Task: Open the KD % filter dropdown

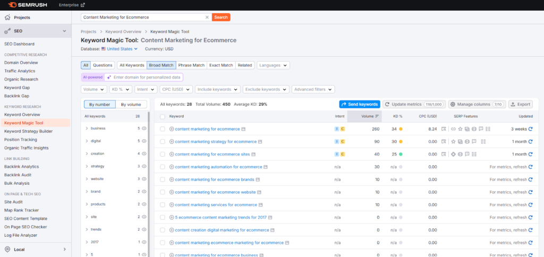Action: click(x=121, y=90)
